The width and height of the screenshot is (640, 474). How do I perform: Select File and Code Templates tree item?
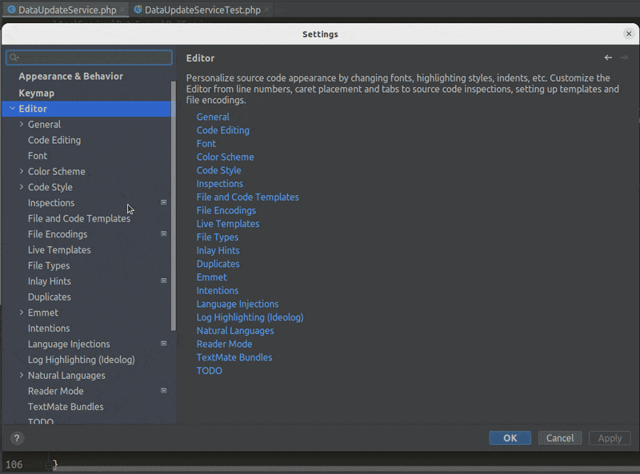pyautogui.click(x=79, y=219)
